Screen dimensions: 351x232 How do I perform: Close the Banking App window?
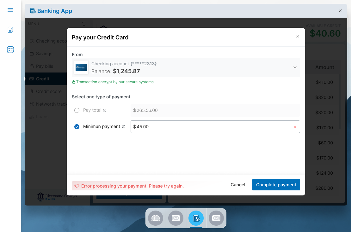point(340,11)
